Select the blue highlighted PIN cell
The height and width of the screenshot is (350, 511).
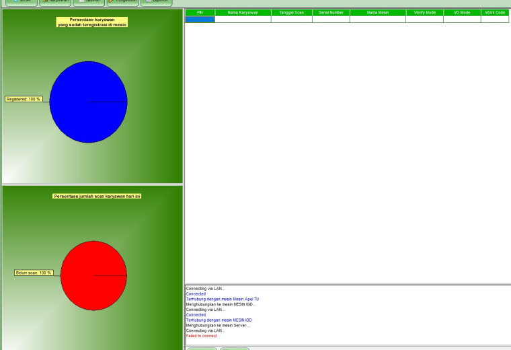tap(200, 20)
